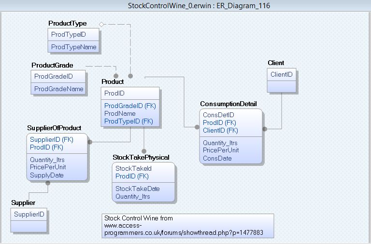Screen dimensions: 371x244
Task: Select the StockTakePhysical entity title
Action: pyautogui.click(x=141, y=157)
